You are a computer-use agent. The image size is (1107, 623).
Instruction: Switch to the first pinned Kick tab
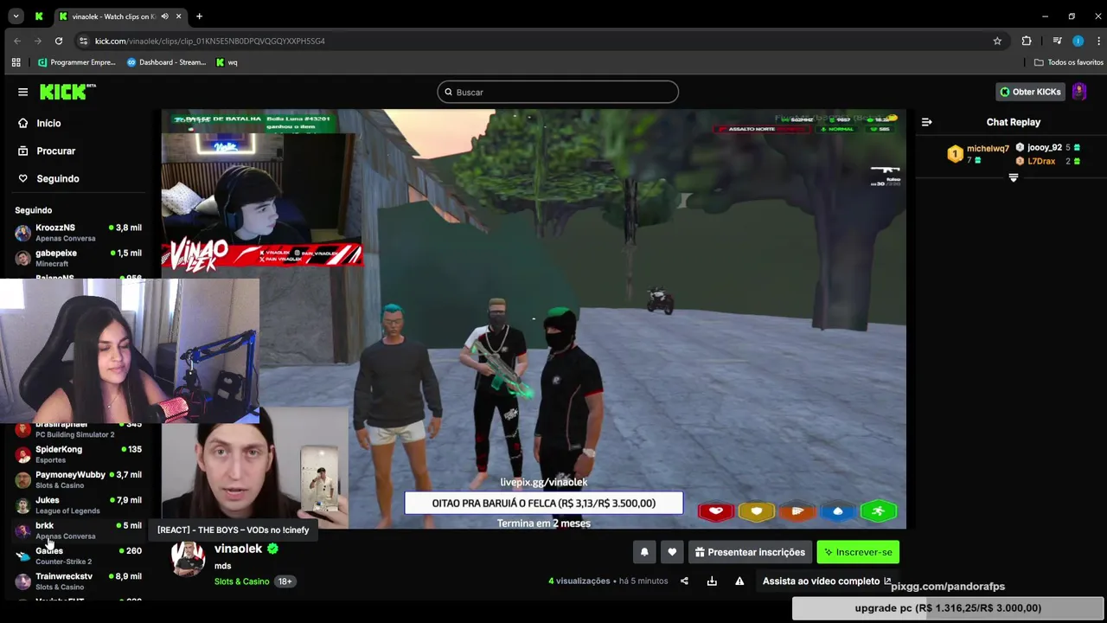point(39,16)
